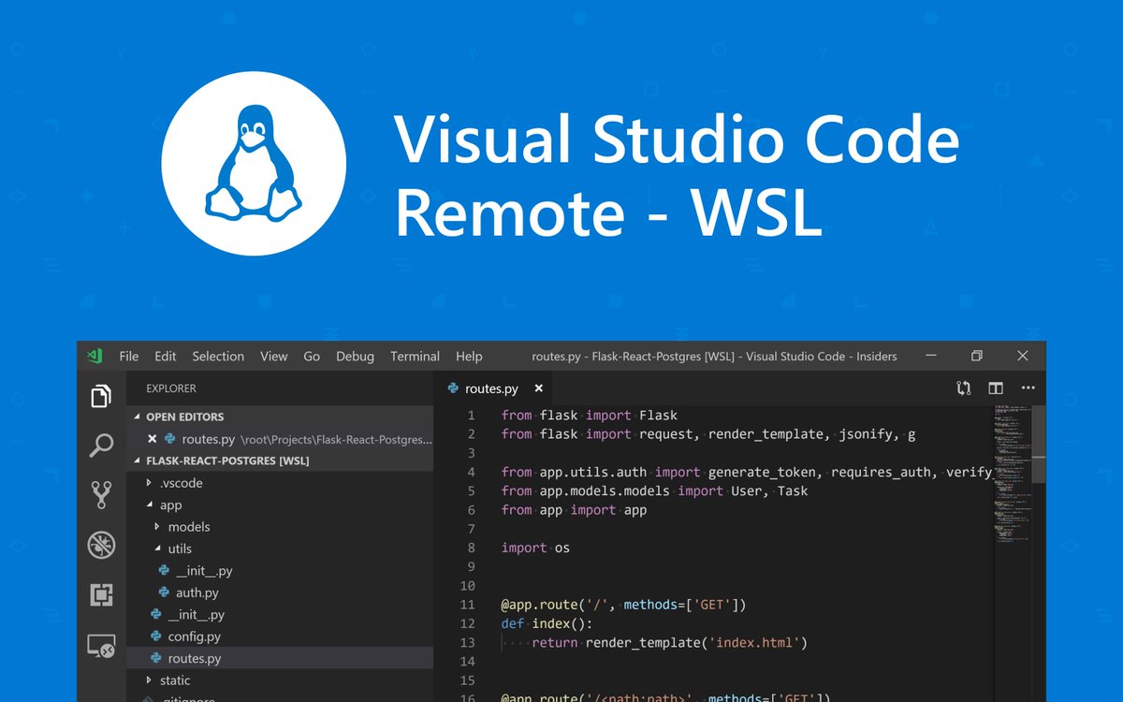This screenshot has width=1123, height=702.
Task: Open the Debug view in activity bar
Action: pyautogui.click(x=101, y=545)
